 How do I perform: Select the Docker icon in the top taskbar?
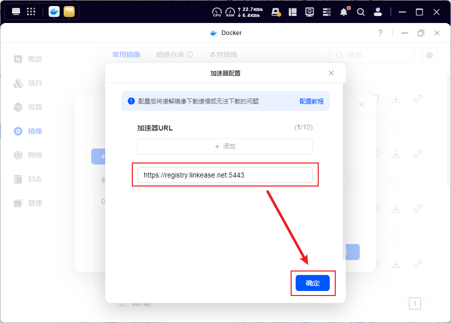(x=54, y=12)
